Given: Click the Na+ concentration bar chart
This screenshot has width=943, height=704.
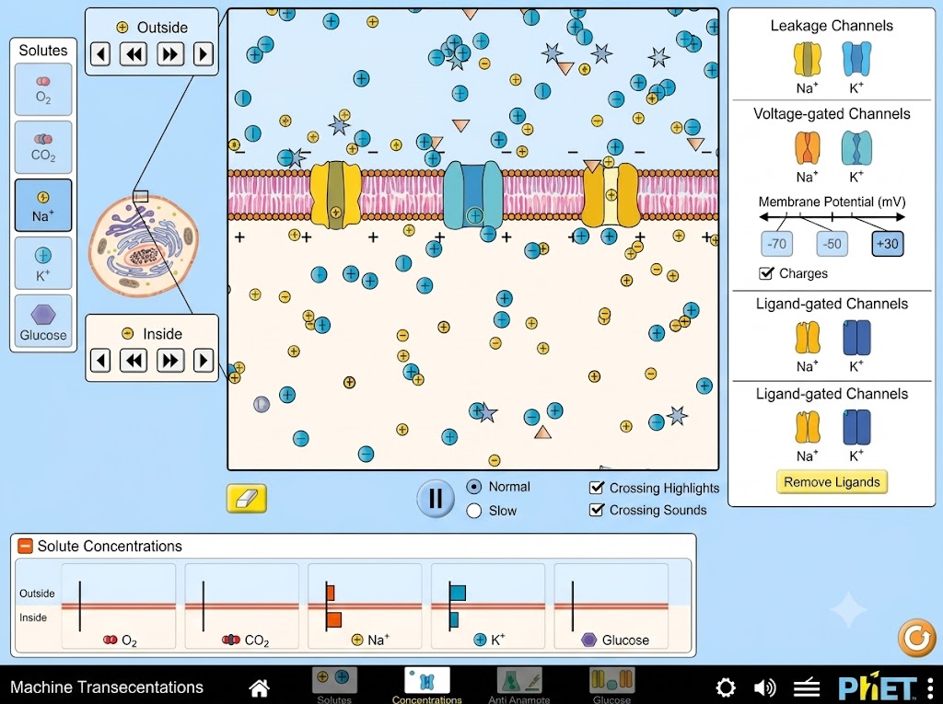Looking at the screenshot, I should tap(365, 606).
